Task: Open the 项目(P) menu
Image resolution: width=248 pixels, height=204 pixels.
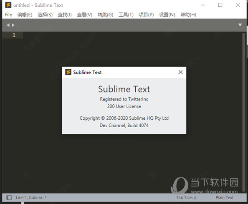Action: point(146,15)
